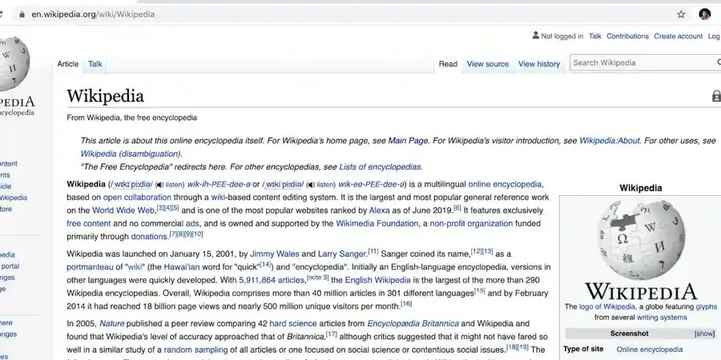Click the WIKIPEDIA wordmark image in infobox
The height and width of the screenshot is (360, 721).
[x=641, y=292]
